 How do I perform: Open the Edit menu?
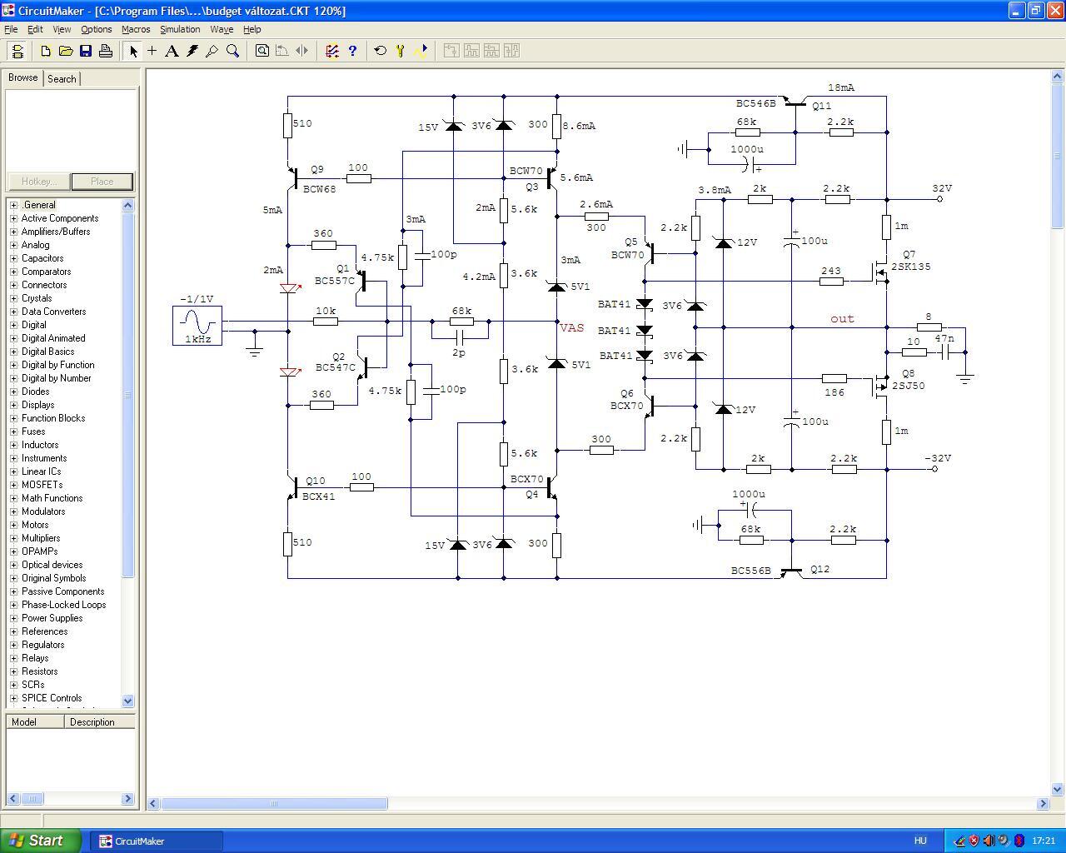[x=35, y=29]
